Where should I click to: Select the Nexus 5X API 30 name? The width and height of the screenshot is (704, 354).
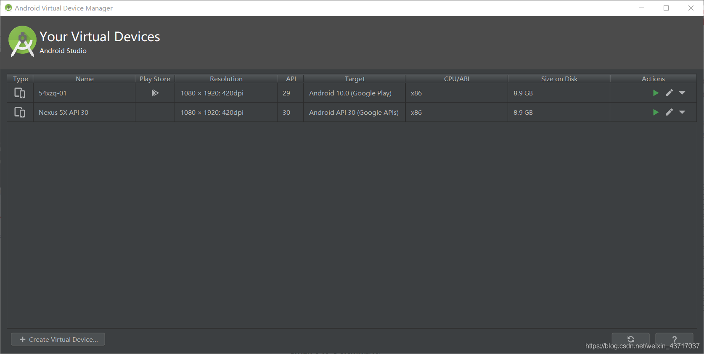pos(64,112)
